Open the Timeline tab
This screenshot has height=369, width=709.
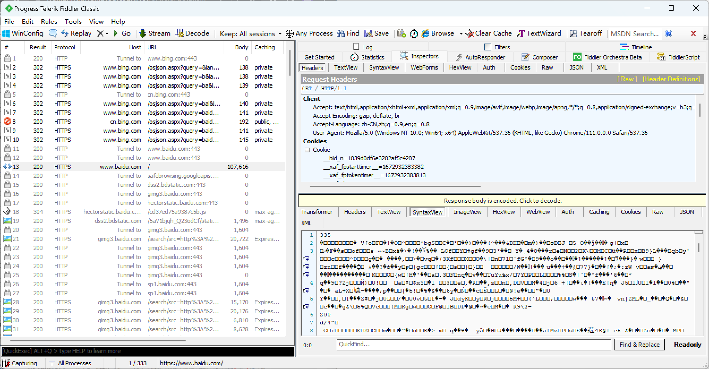click(636, 47)
